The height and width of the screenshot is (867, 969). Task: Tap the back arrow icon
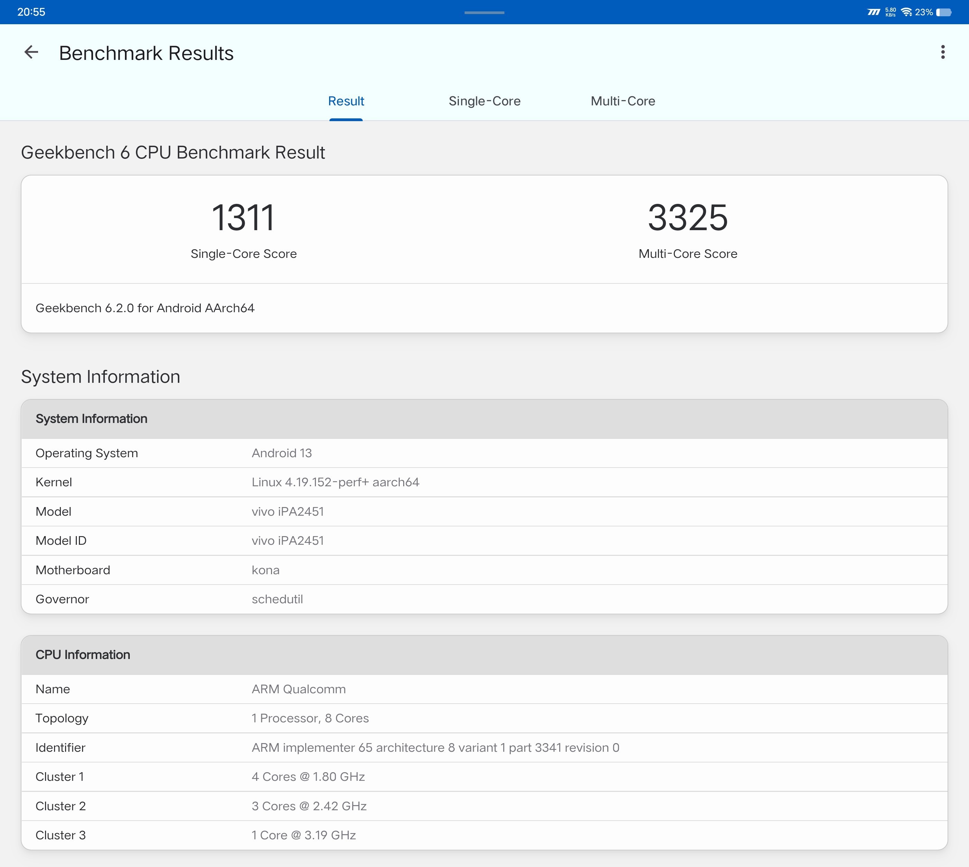click(x=31, y=52)
